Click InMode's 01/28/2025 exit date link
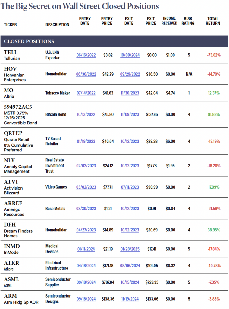Viewport: 229px width, 309px height. coord(130,249)
